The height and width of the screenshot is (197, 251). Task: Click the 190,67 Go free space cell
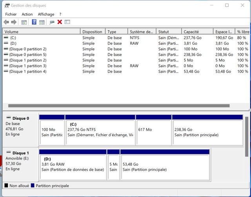tap(224, 38)
